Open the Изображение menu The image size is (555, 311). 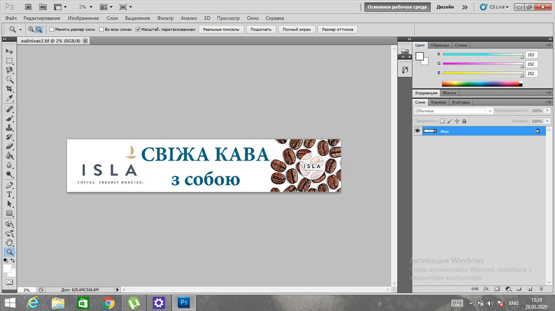click(83, 18)
